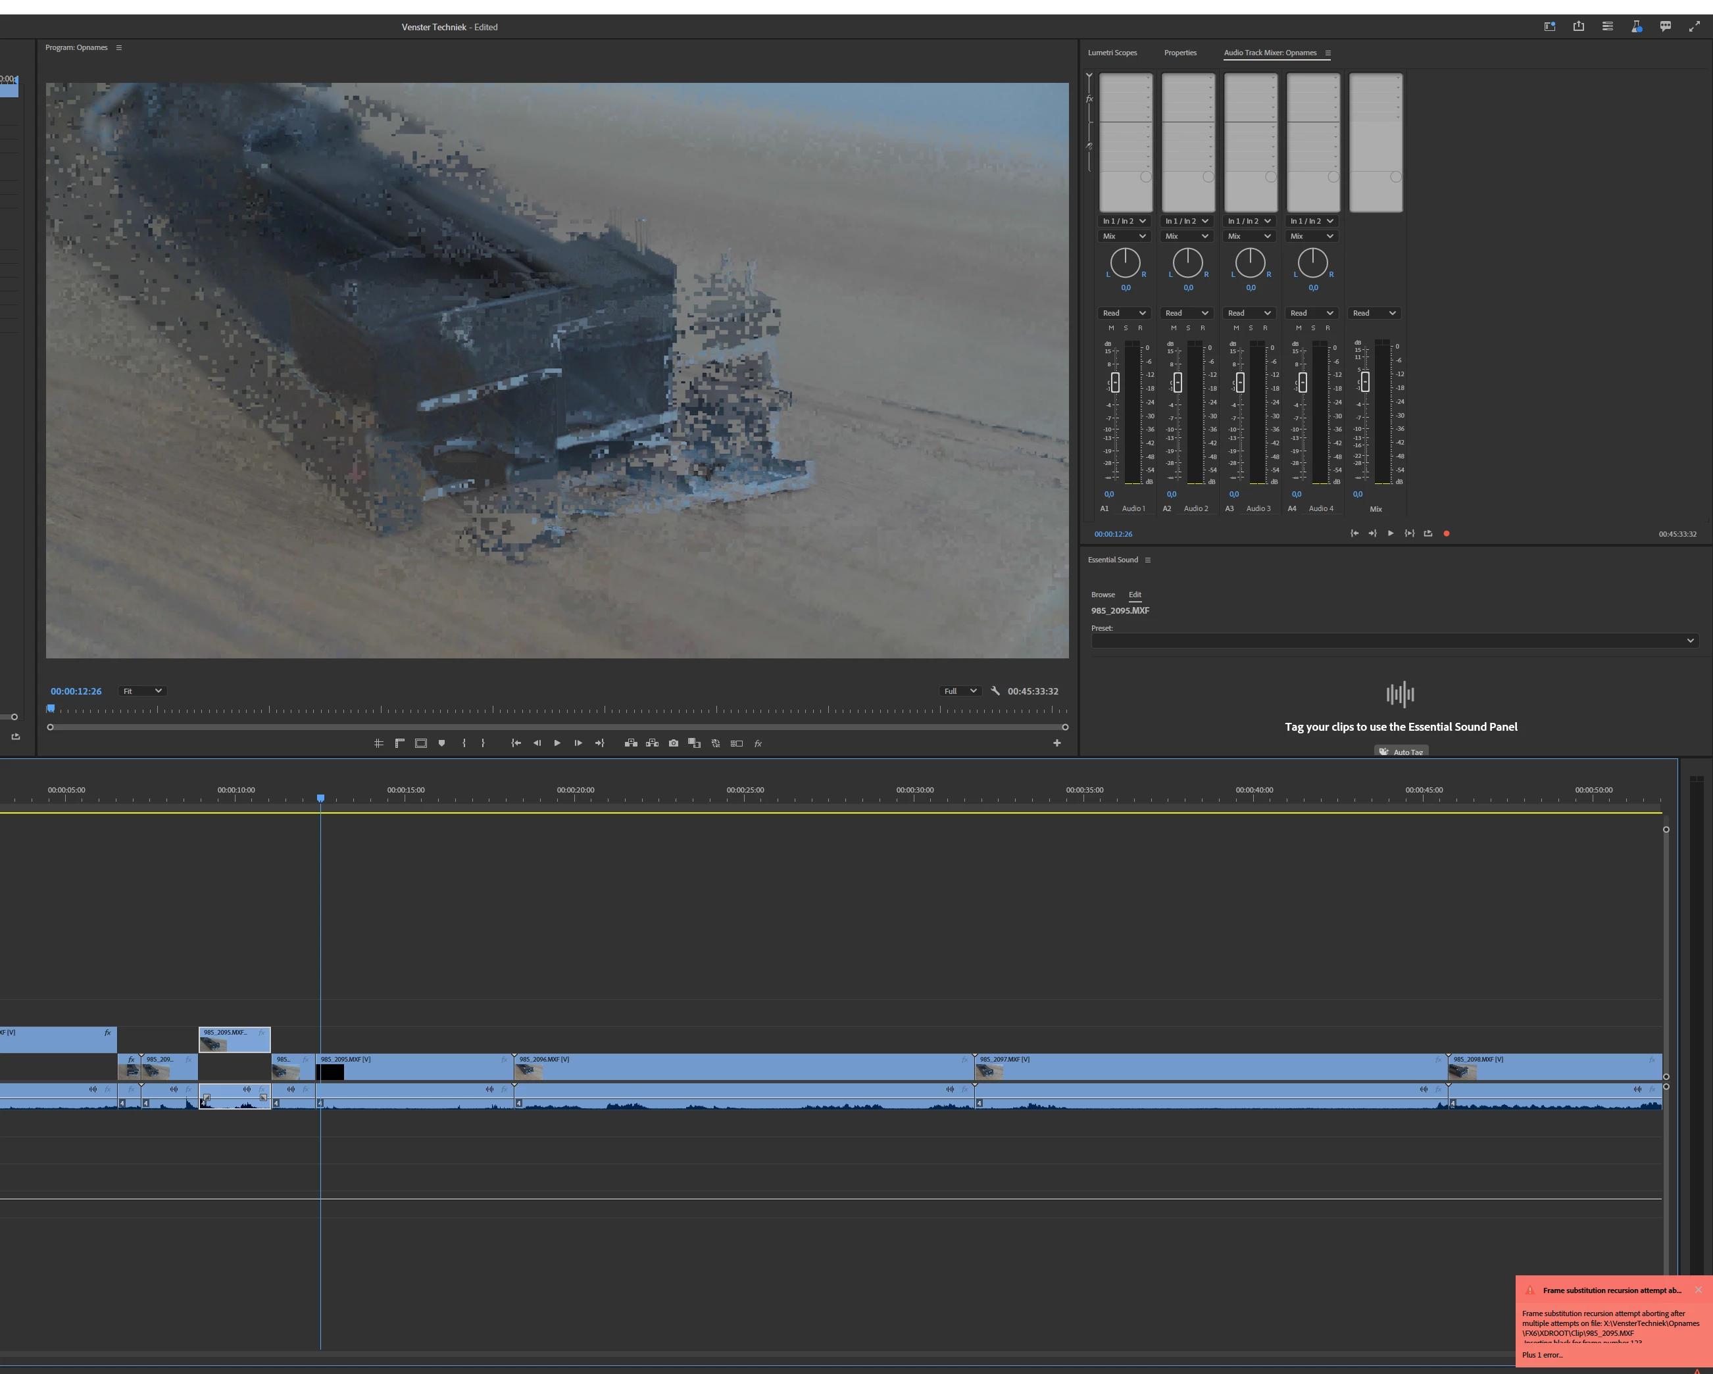The width and height of the screenshot is (1713, 1374).
Task: Click the Auto Tag button
Action: coord(1401,750)
